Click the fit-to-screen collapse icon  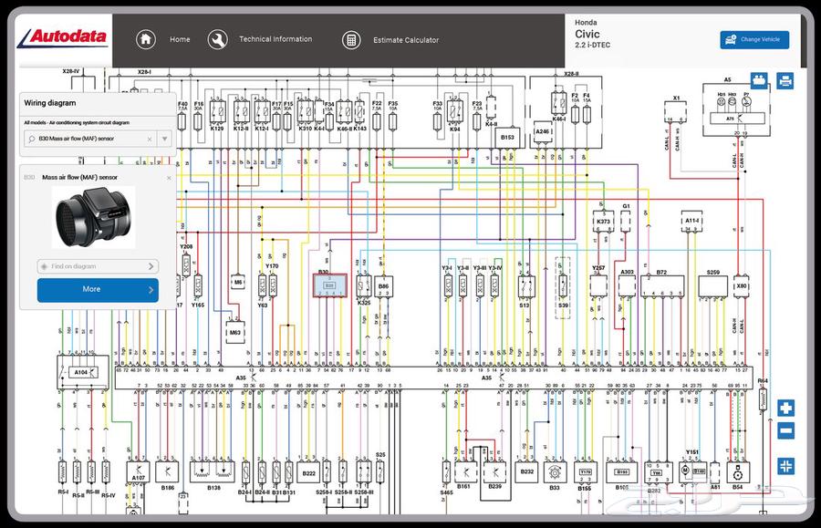[x=785, y=466]
